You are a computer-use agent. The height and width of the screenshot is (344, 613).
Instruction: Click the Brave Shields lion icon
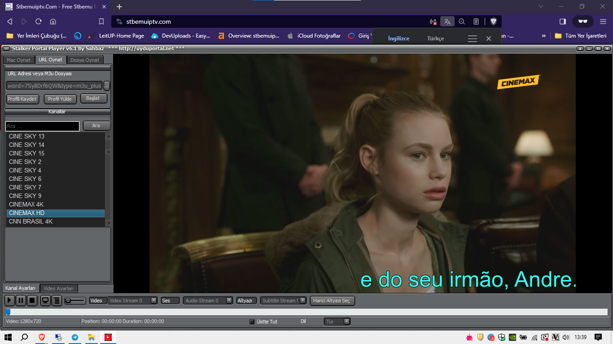pos(493,21)
